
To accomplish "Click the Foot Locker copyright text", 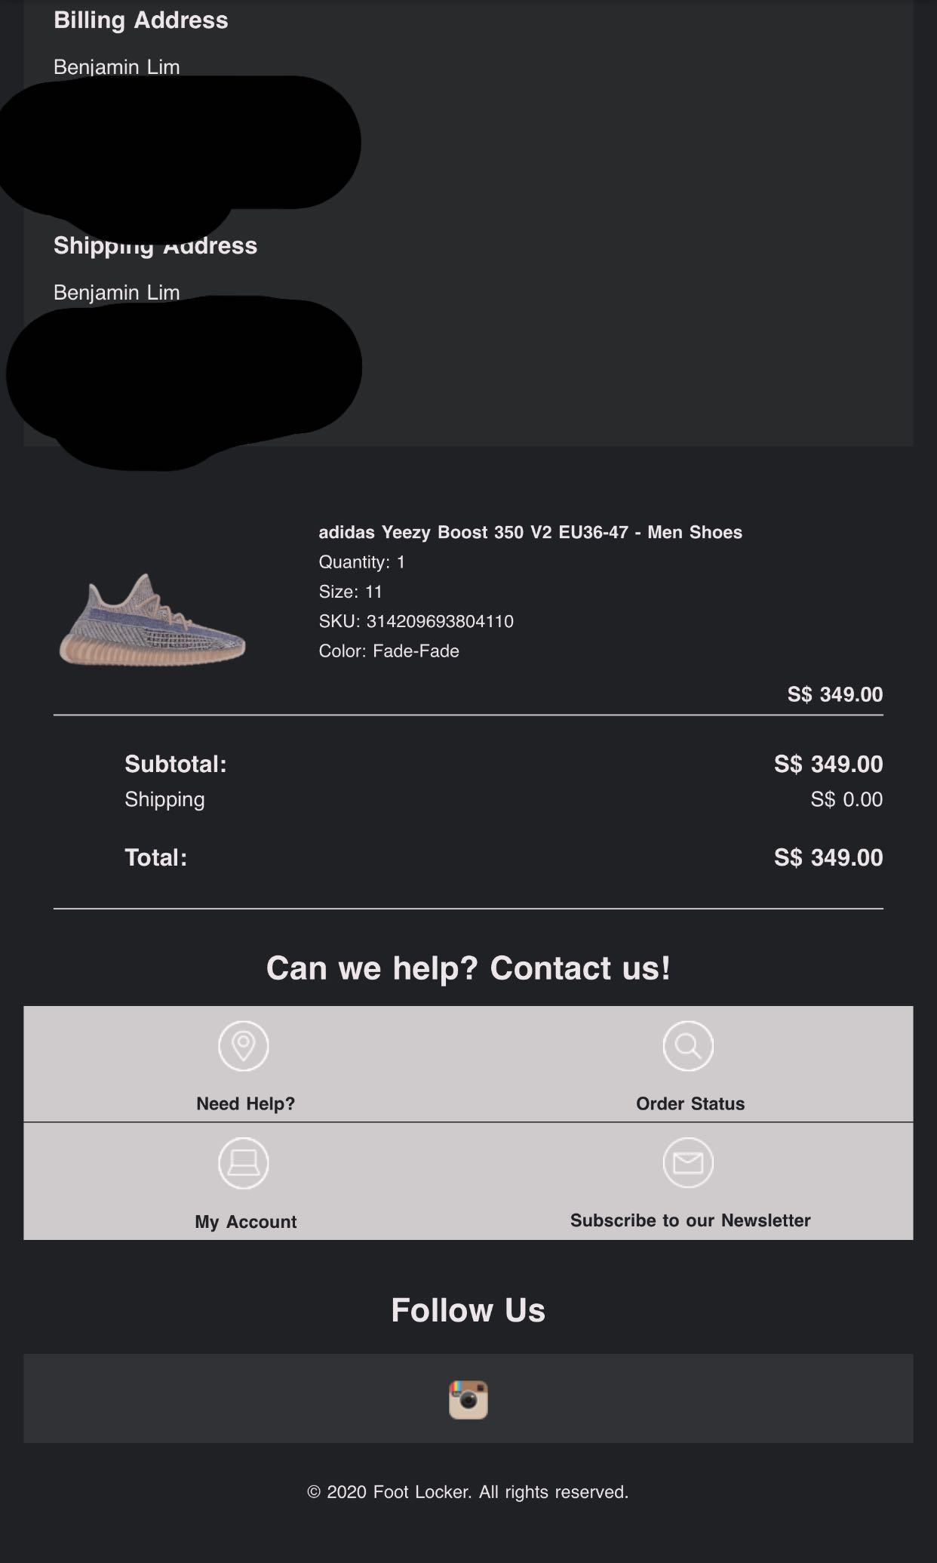I will click(x=468, y=1492).
